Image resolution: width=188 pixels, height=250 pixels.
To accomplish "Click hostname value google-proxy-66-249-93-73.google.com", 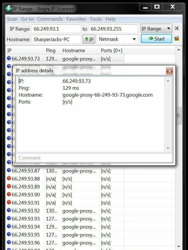I will point(107,95).
